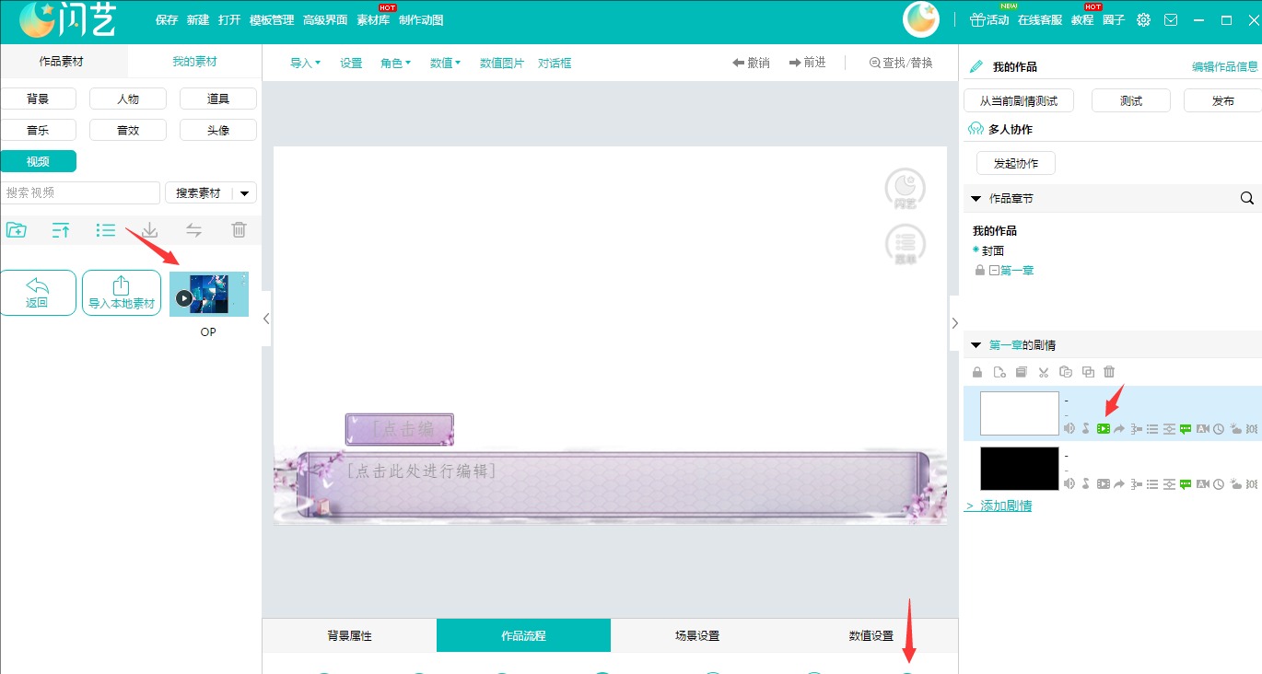This screenshot has width=1262, height=674.
Task: Open 模板管理 in the top menu
Action: pos(272,19)
